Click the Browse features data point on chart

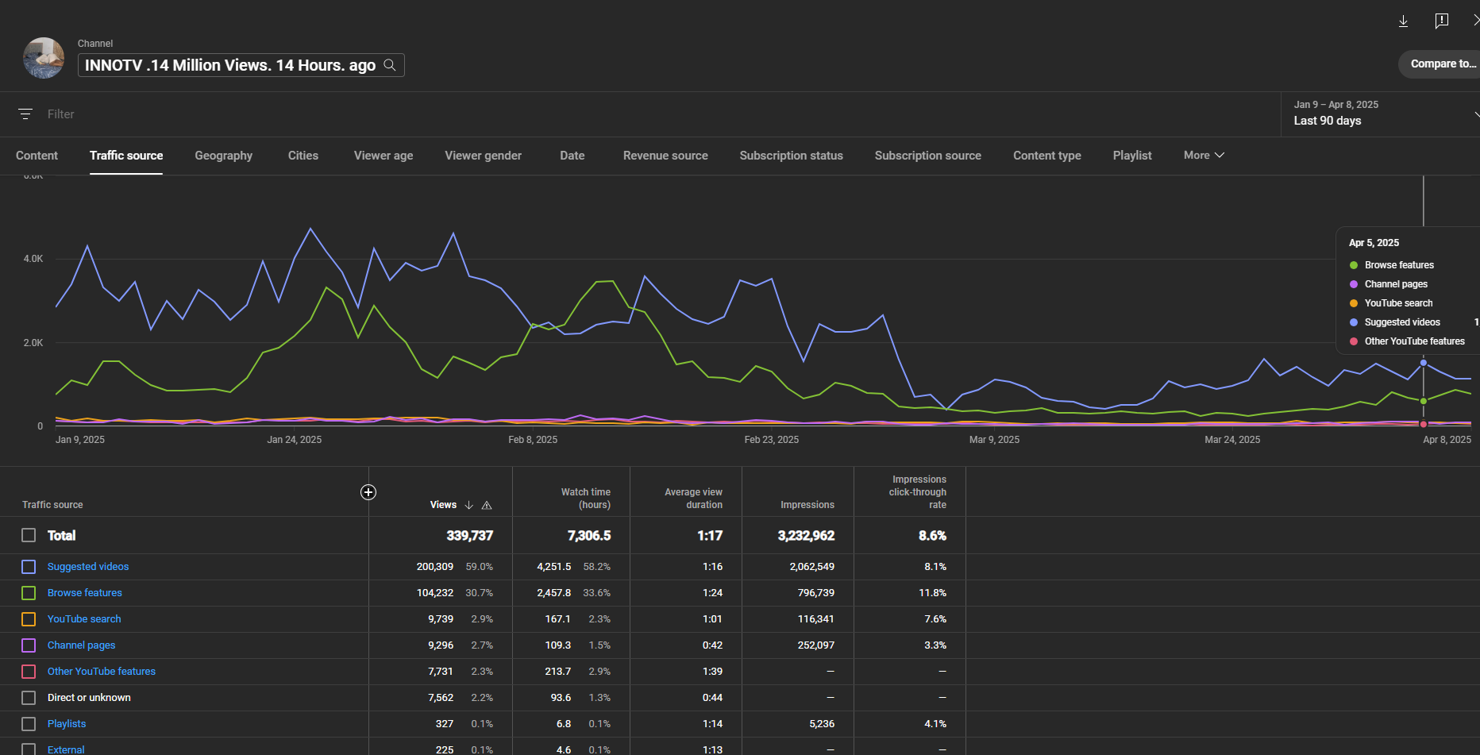(x=1424, y=401)
